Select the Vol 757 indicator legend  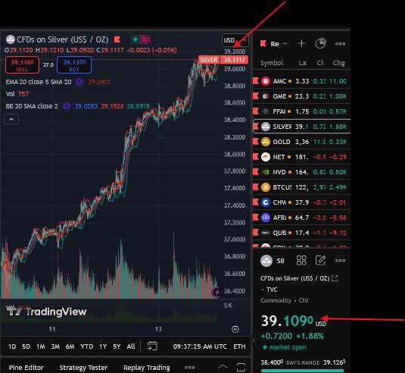[x=17, y=94]
